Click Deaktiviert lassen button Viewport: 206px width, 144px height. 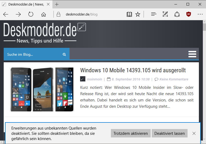coord(169,133)
